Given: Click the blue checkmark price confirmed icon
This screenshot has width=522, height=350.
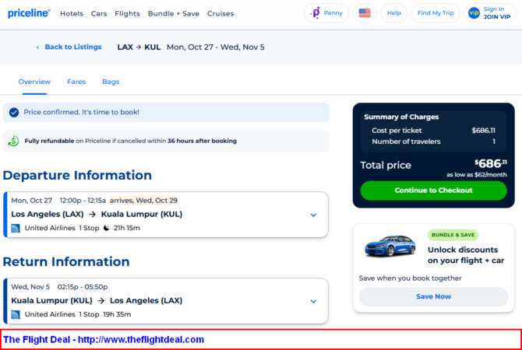Looking at the screenshot, I should 14,112.
